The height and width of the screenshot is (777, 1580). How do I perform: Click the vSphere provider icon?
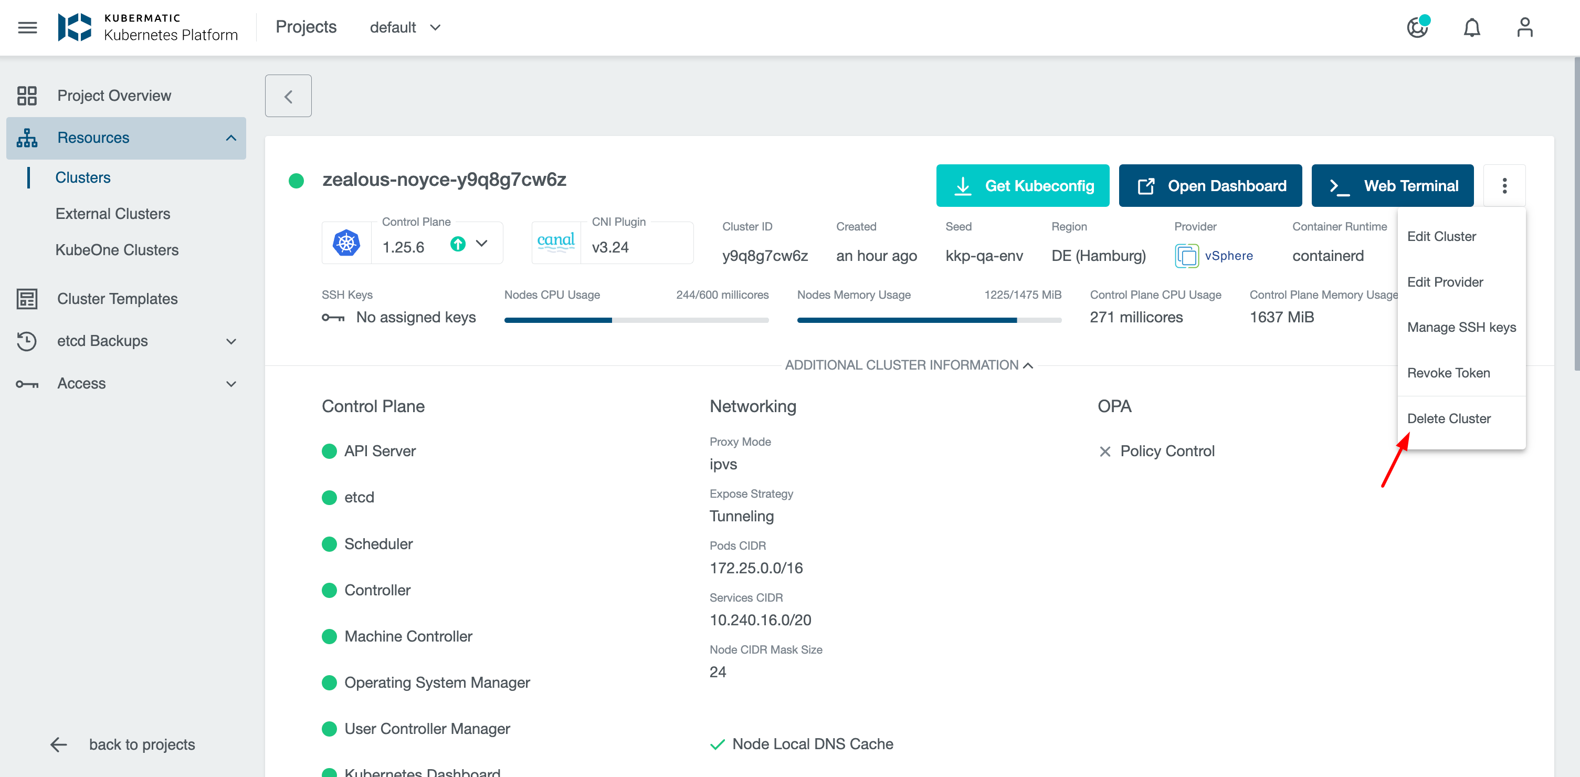(1187, 256)
